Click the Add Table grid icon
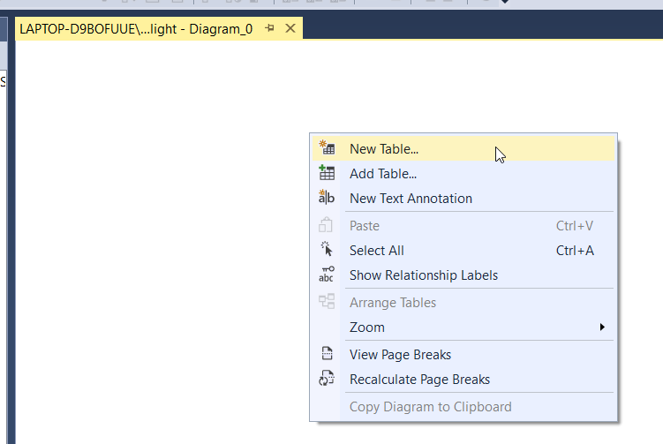This screenshot has height=444, width=663. click(x=327, y=174)
